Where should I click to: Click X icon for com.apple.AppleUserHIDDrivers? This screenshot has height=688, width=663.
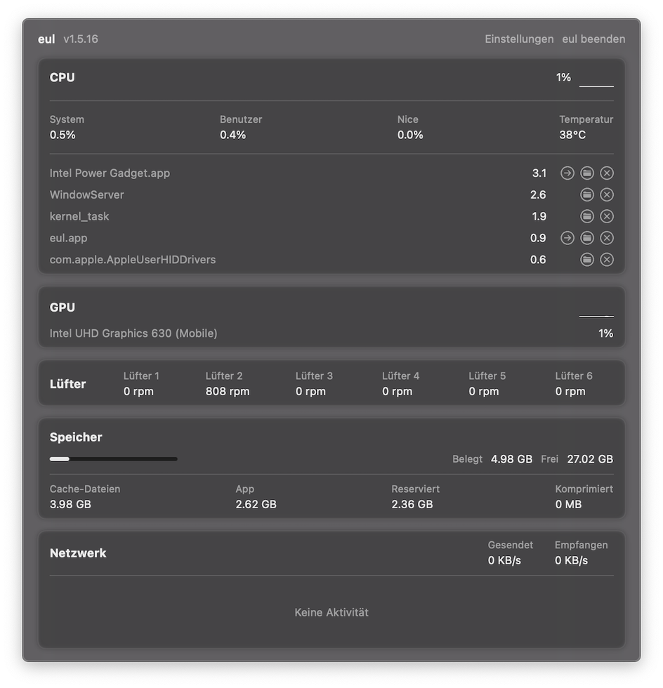pyautogui.click(x=607, y=260)
